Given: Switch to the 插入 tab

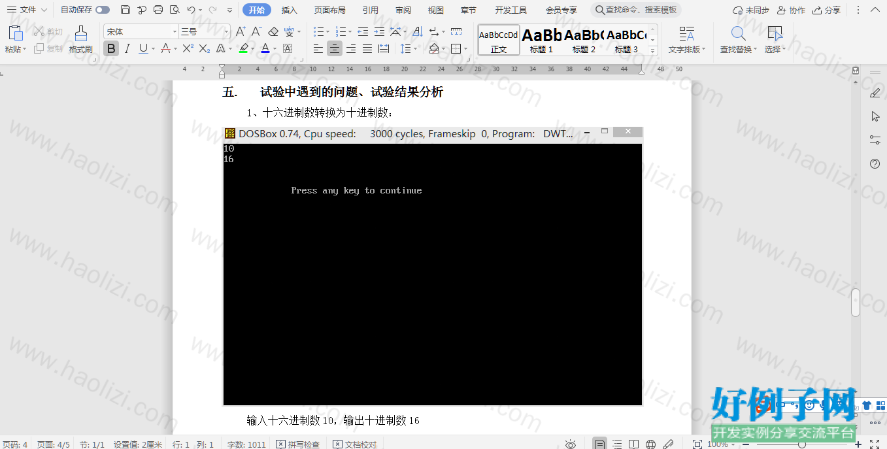Looking at the screenshot, I should click(x=289, y=10).
